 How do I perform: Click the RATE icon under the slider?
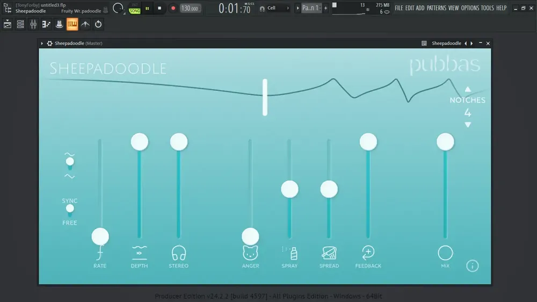point(100,253)
